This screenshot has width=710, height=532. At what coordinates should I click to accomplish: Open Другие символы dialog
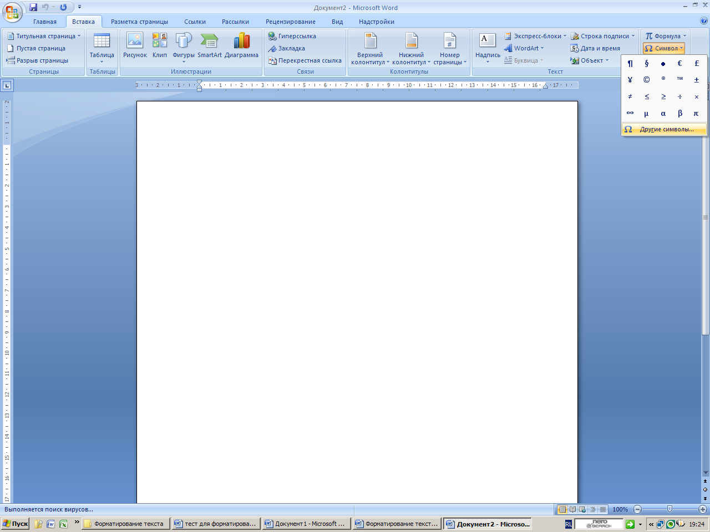point(665,129)
